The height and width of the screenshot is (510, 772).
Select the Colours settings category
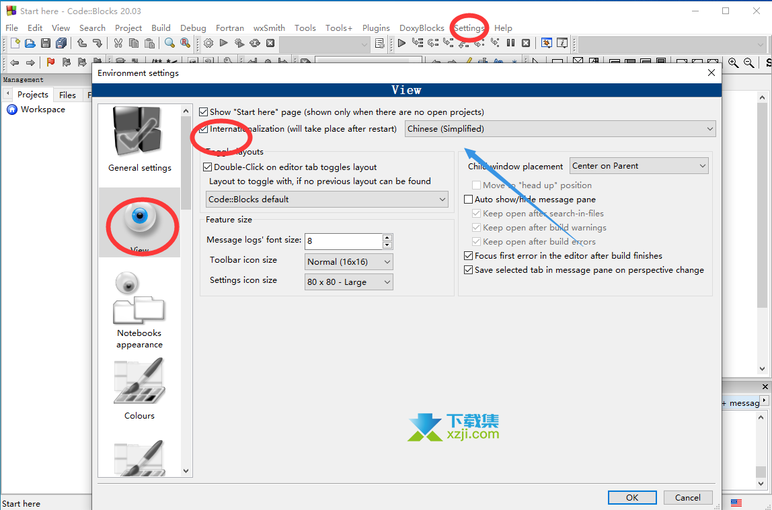[139, 389]
